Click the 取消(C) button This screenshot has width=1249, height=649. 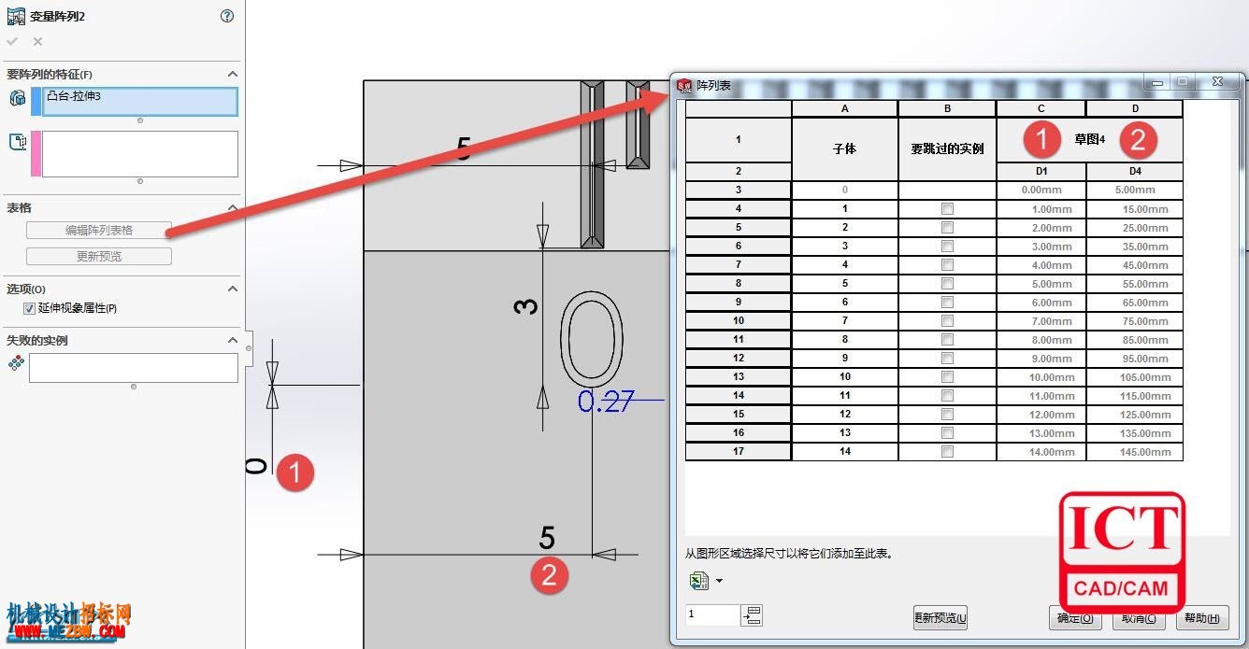click(1139, 617)
